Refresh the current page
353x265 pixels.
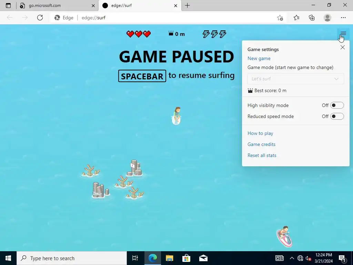pyautogui.click(x=40, y=18)
